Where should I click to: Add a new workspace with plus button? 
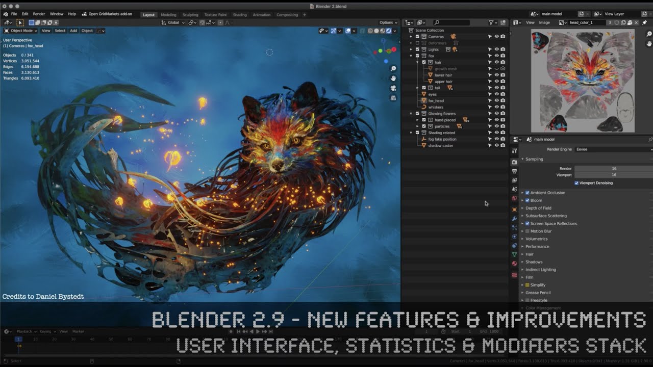[x=305, y=15]
